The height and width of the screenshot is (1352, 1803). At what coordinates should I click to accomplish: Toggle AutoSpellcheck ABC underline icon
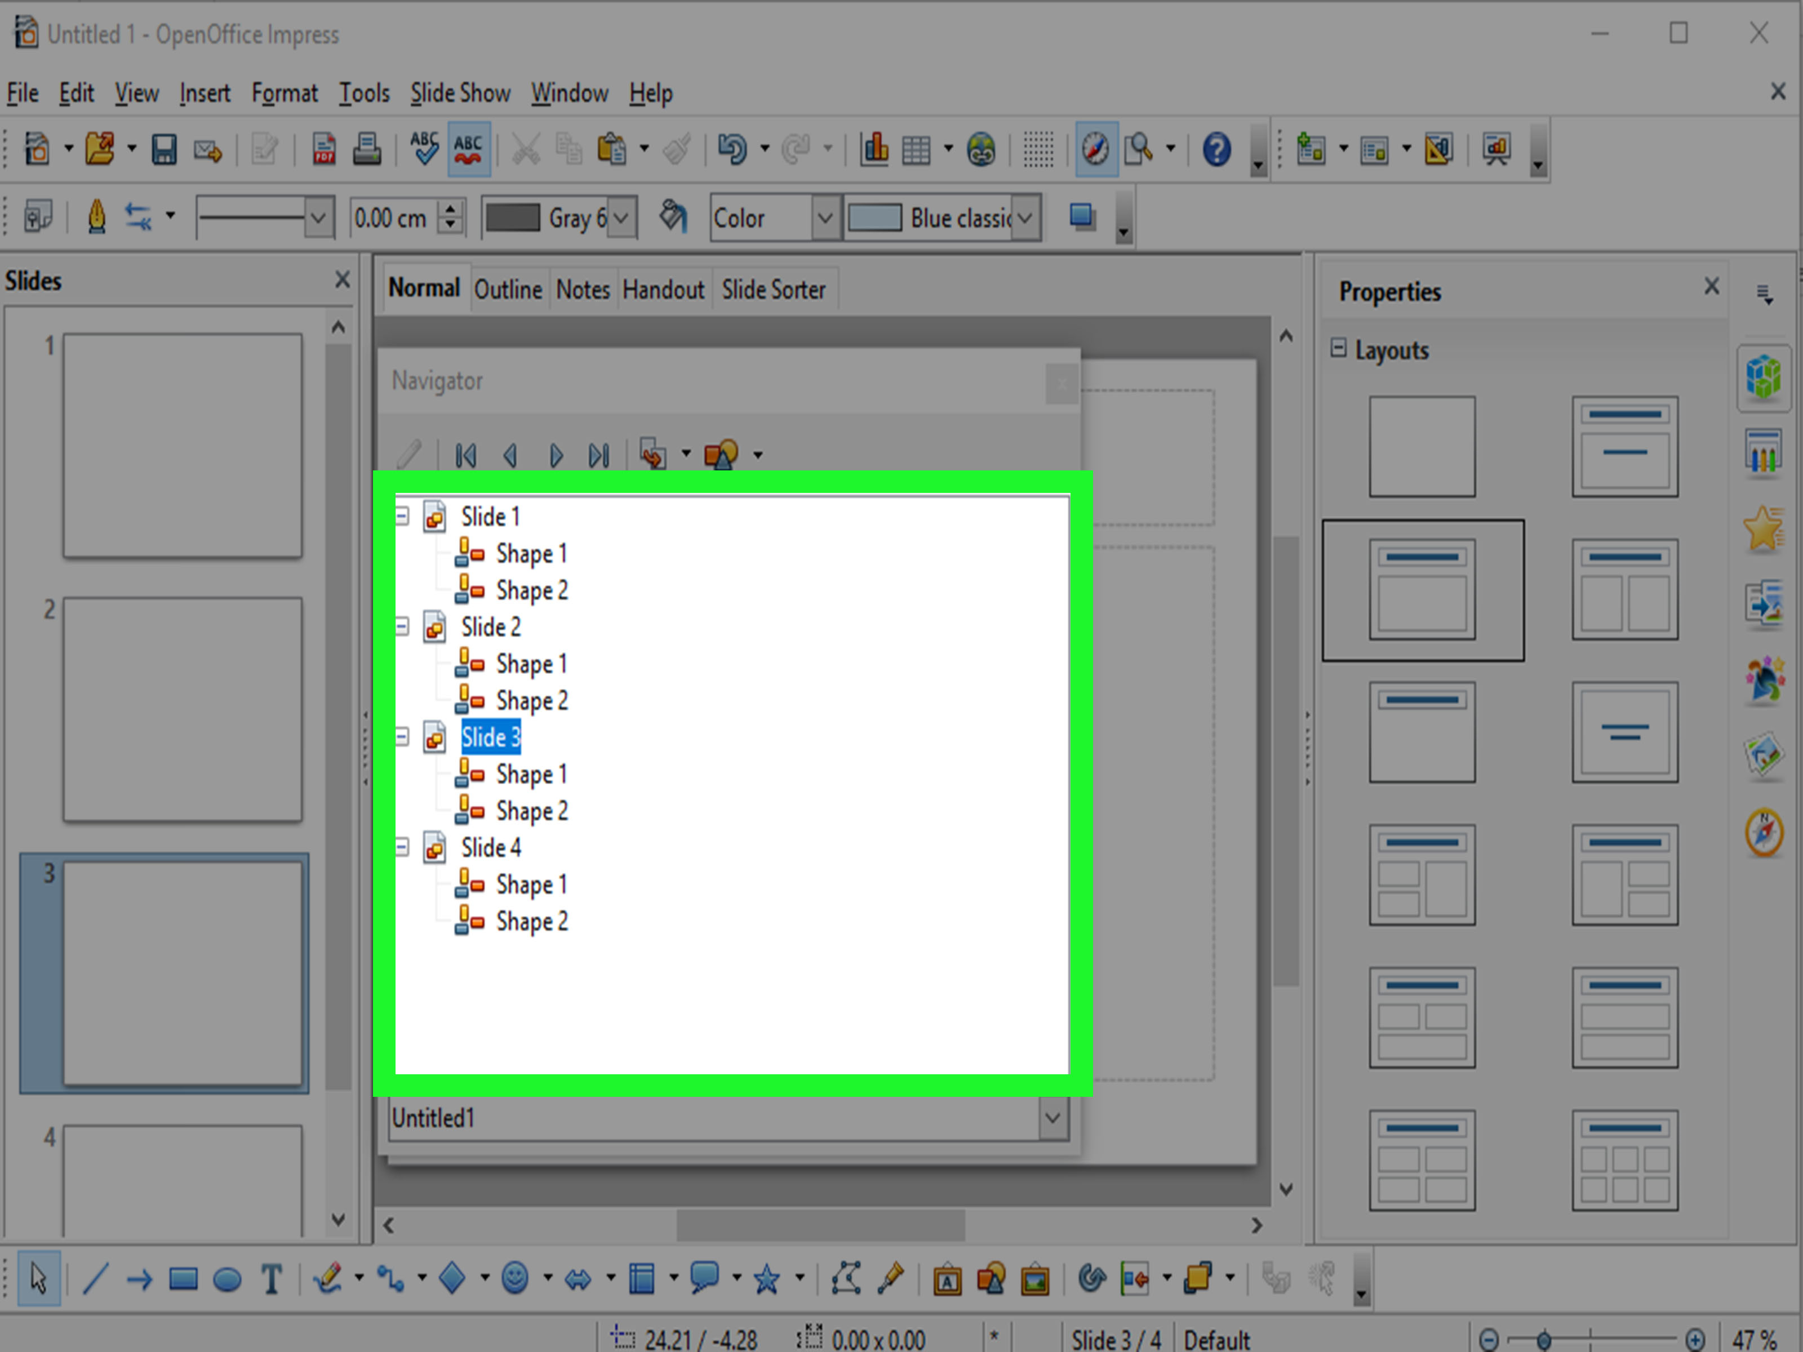[468, 149]
